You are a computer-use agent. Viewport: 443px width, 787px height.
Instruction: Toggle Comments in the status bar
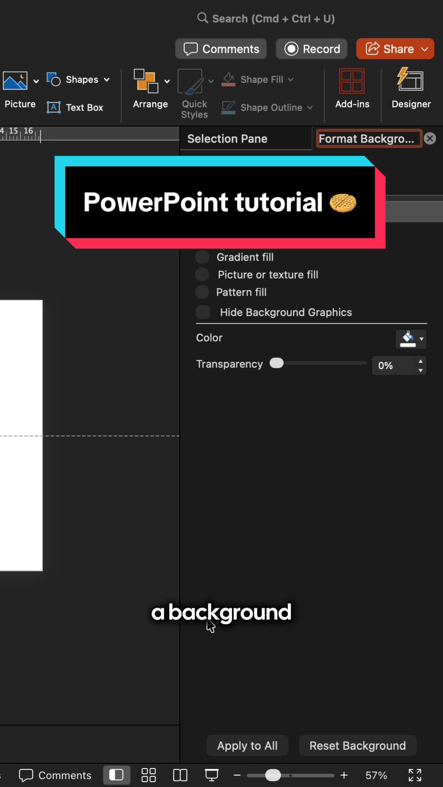pos(55,775)
